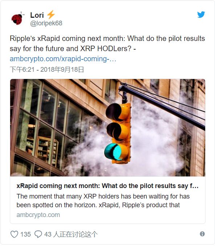Follow the ambcrypto.com/xrapid-coming link
The height and width of the screenshot is (246, 215).
[63, 59]
